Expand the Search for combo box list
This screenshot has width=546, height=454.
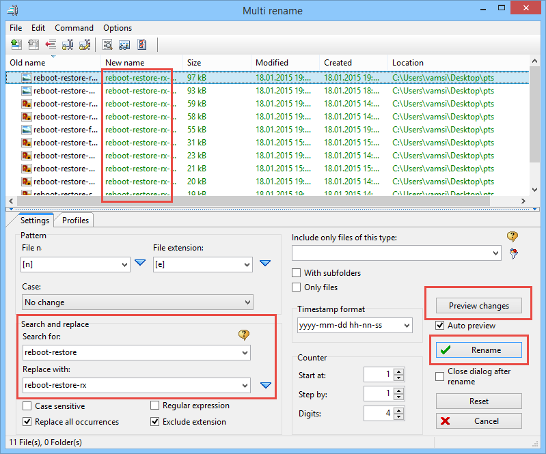tap(244, 353)
